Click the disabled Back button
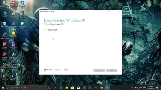The height and width of the screenshot is (90, 161). 99,70
